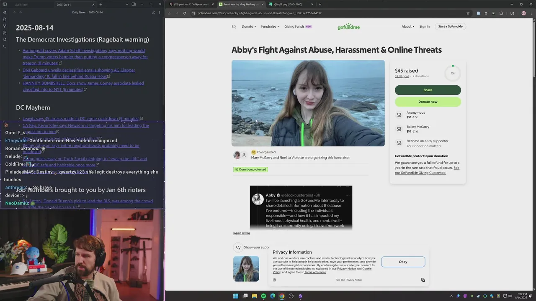Viewport: 536px width, 301px height.
Task: Open Chrome extensions puzzle icon
Action: tap(501, 13)
